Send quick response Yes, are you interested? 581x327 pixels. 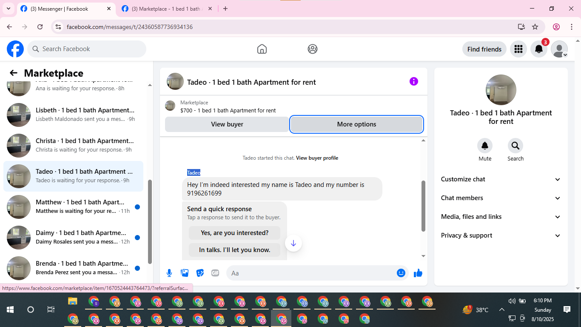235,233
